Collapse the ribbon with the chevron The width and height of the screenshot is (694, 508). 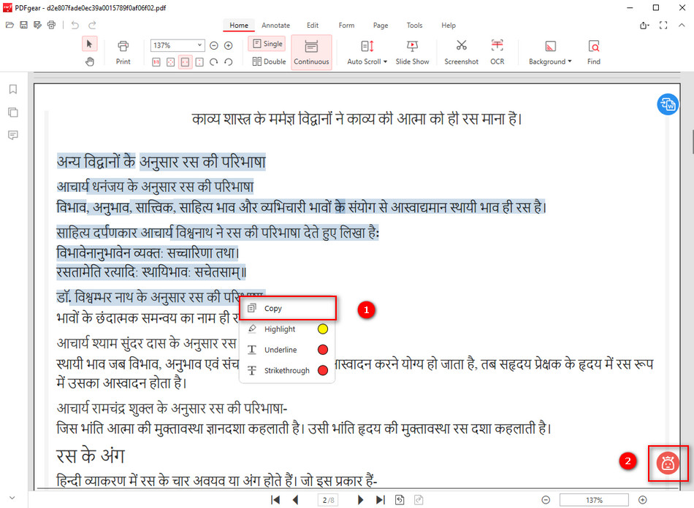point(682,26)
